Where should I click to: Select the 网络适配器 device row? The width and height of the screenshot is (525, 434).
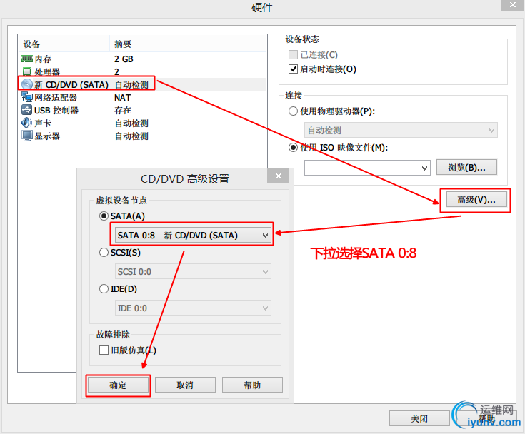click(x=143, y=97)
